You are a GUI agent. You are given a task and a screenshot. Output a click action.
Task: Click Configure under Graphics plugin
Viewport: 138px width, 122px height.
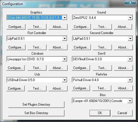coord(16,27)
